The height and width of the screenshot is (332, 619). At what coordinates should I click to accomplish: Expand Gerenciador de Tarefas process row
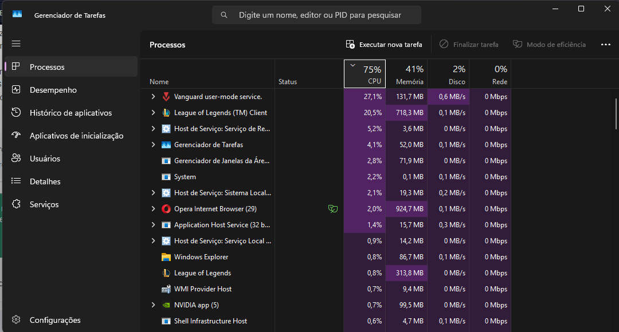[x=153, y=145]
